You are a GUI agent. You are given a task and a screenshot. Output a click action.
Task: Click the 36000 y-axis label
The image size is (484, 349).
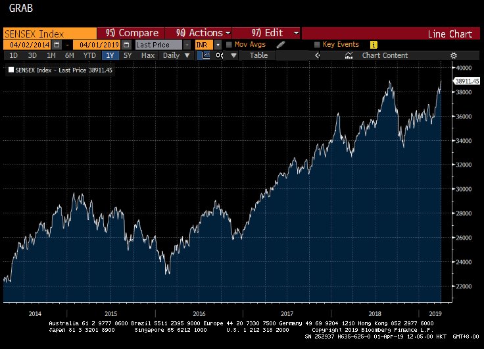pos(464,117)
